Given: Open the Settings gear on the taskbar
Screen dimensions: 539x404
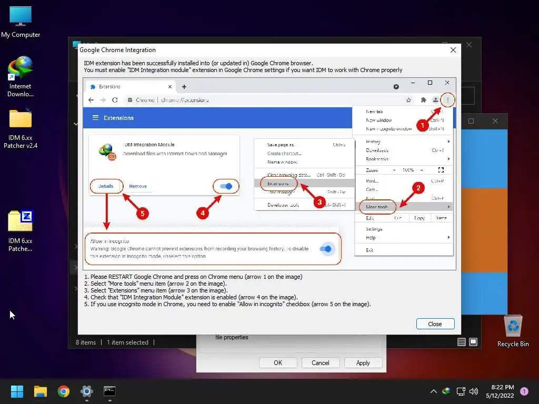Looking at the screenshot, I should pyautogui.click(x=87, y=391).
